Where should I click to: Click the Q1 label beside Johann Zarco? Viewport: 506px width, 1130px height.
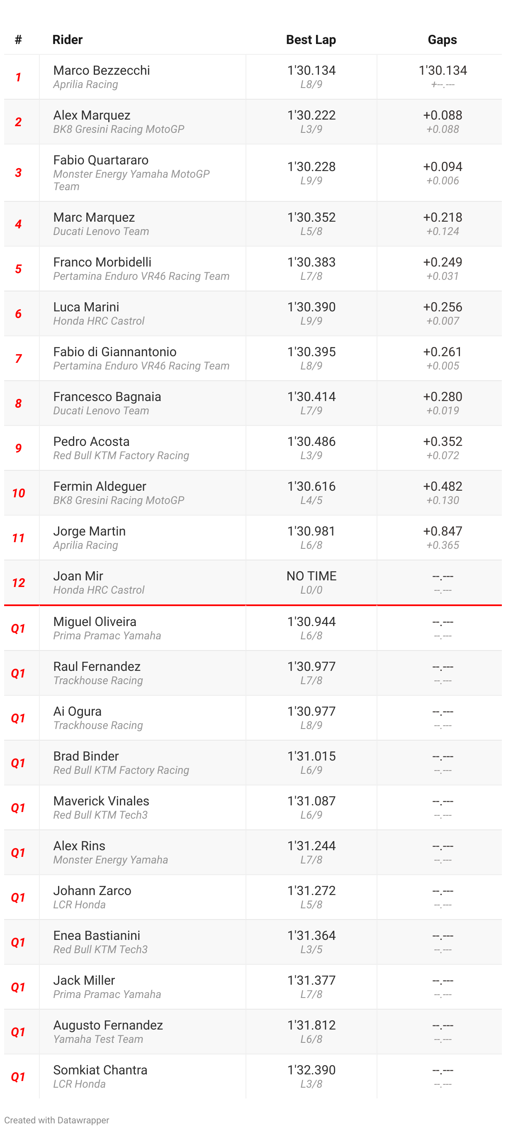[x=18, y=898]
